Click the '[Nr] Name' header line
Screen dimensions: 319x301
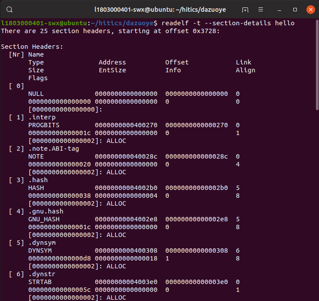tap(26, 54)
